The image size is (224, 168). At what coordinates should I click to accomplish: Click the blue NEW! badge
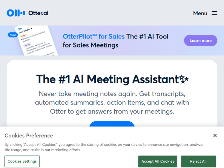[13, 35]
